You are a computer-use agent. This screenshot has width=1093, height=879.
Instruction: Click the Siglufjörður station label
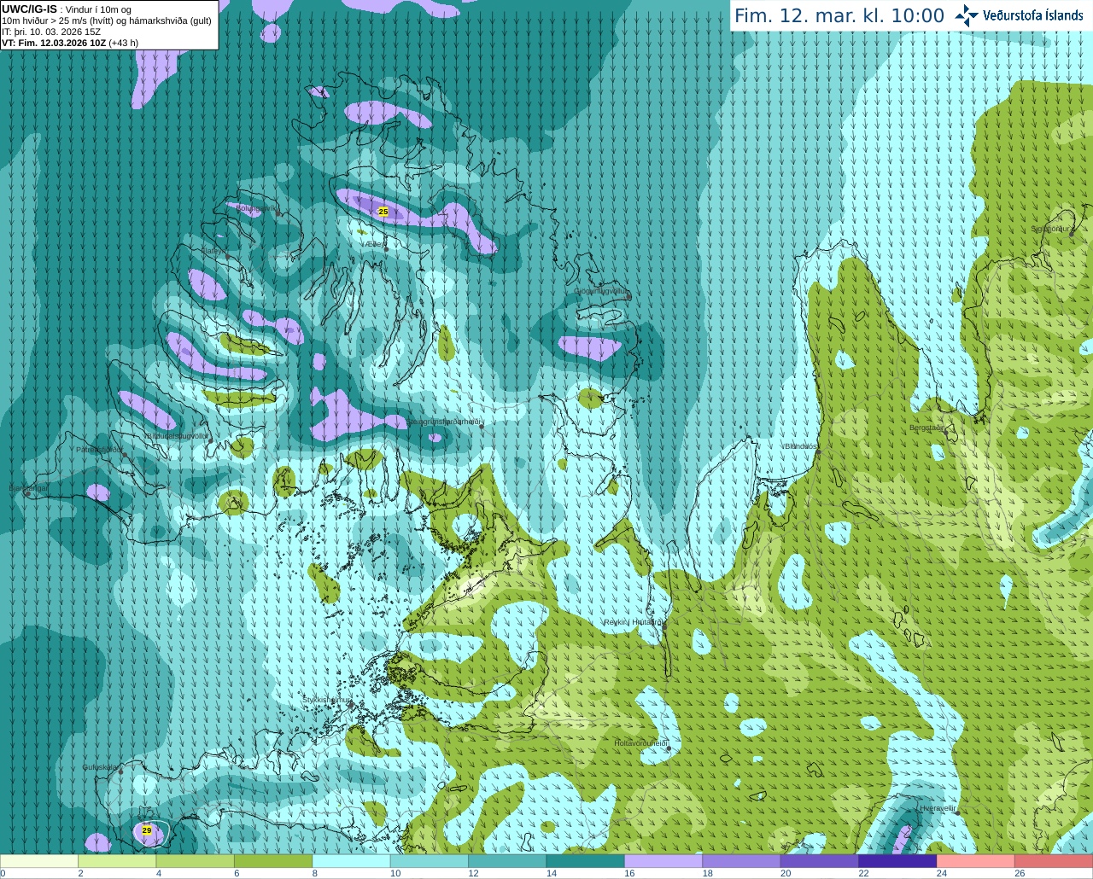pos(1052,229)
